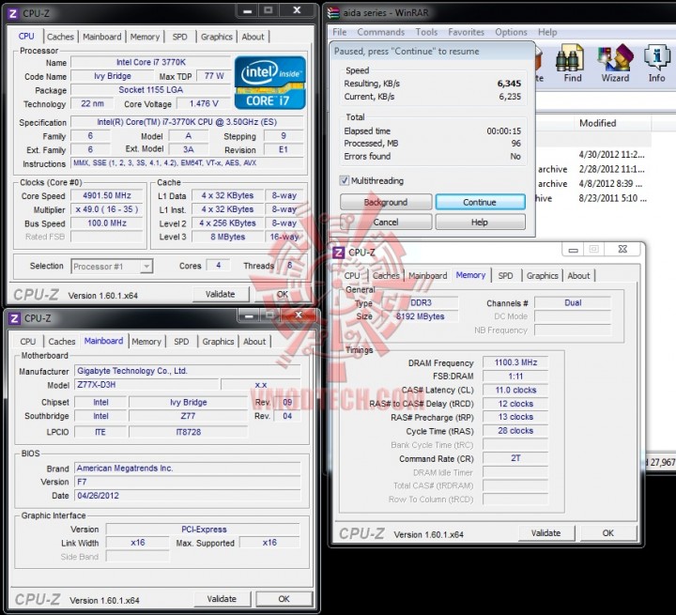Click the Resulting KB/s value 6,345
Viewport: 676px width, 615px height.
point(509,84)
